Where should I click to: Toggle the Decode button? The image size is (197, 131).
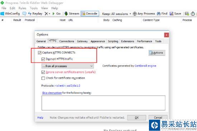(90, 14)
